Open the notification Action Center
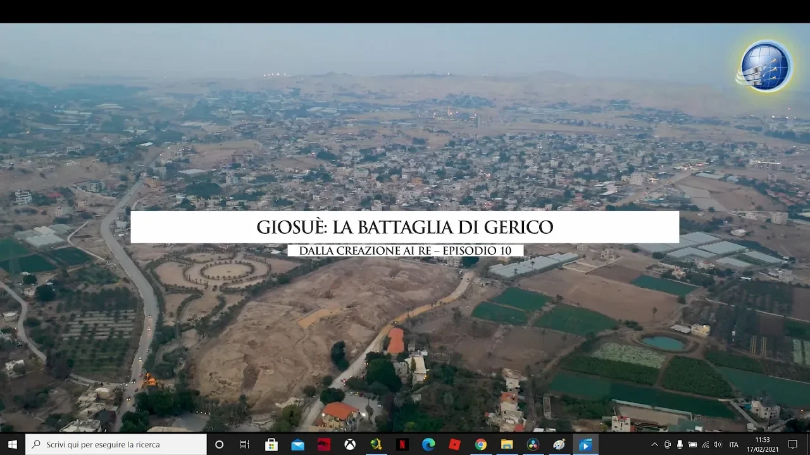This screenshot has height=455, width=810. 793,444
